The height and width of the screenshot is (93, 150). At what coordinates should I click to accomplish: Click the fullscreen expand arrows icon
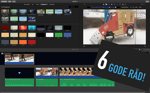point(145,46)
